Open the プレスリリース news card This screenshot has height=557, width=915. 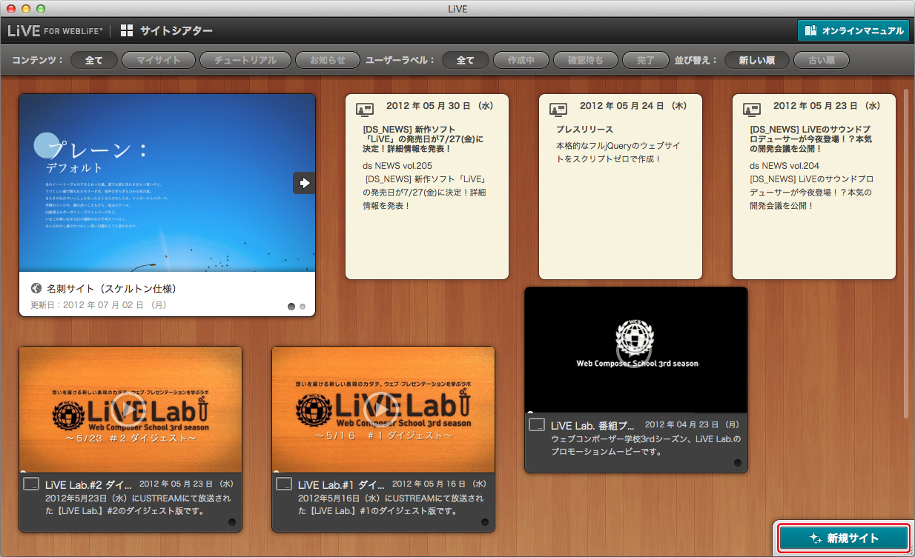click(621, 187)
